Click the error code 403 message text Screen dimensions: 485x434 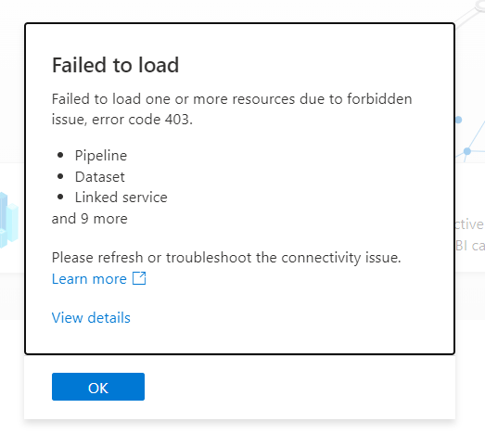232,109
